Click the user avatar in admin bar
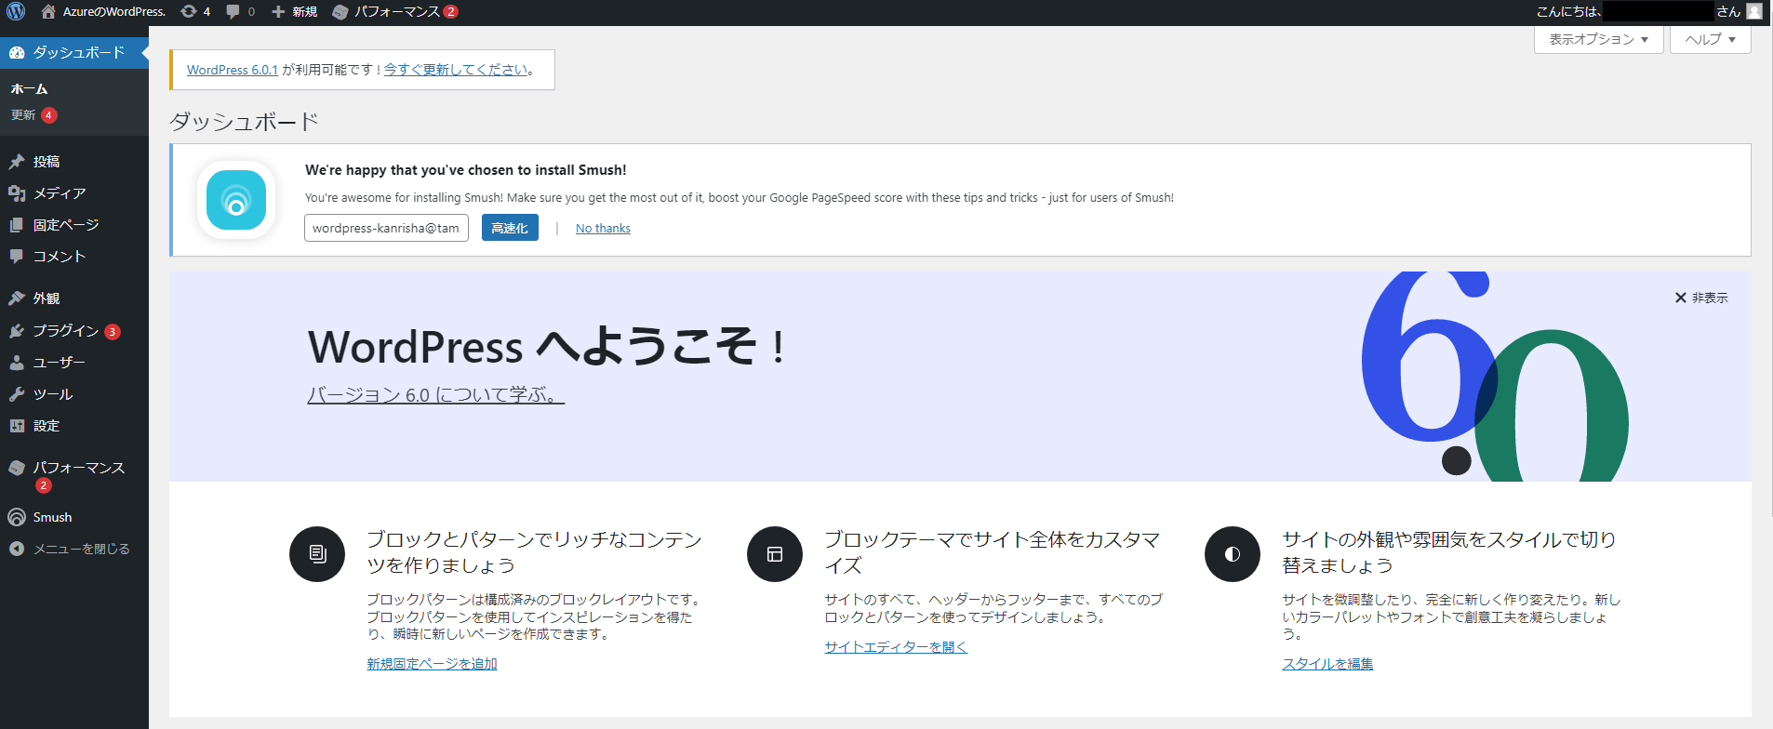The height and width of the screenshot is (729, 1773). point(1754,11)
